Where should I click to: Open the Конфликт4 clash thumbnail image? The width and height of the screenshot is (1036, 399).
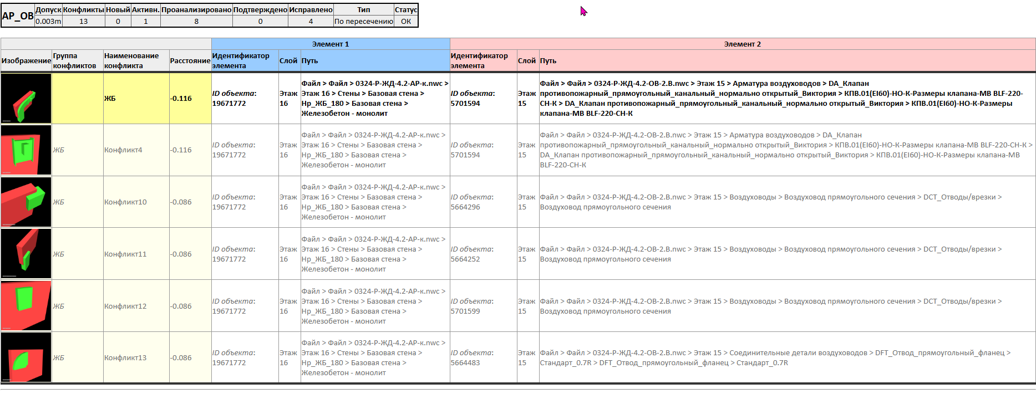(26, 150)
